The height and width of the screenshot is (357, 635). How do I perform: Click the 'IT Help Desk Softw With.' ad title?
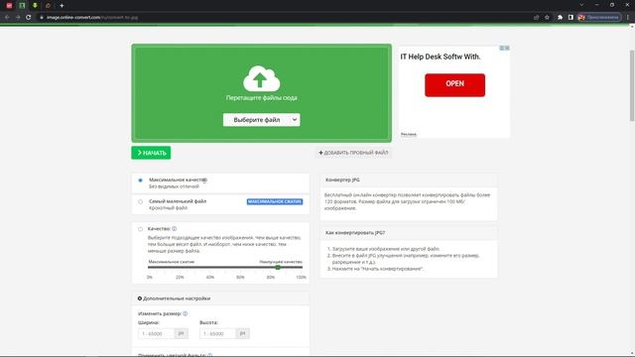tap(441, 58)
